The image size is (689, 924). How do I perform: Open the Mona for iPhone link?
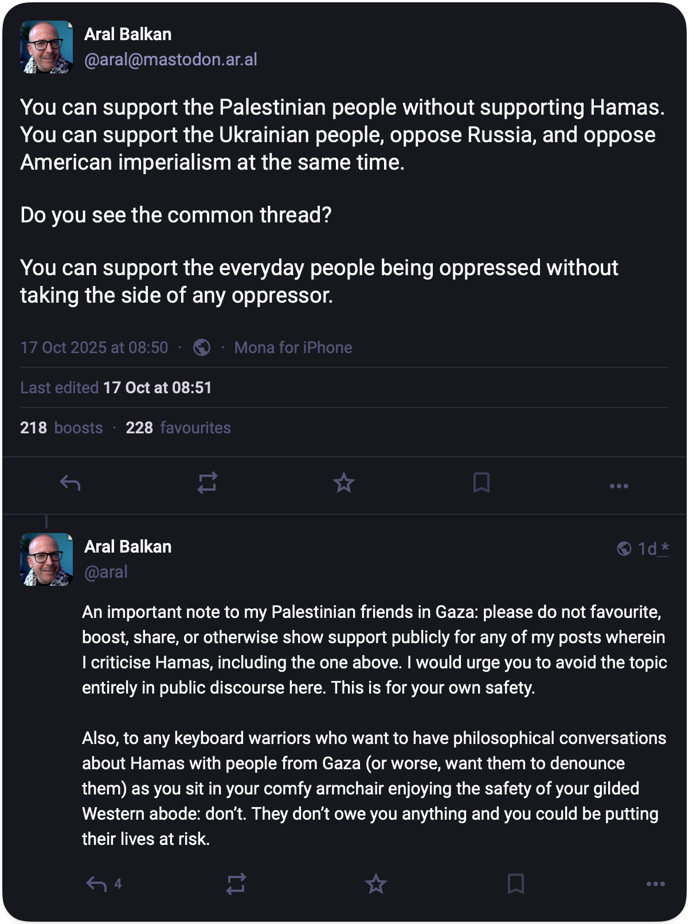click(x=293, y=347)
